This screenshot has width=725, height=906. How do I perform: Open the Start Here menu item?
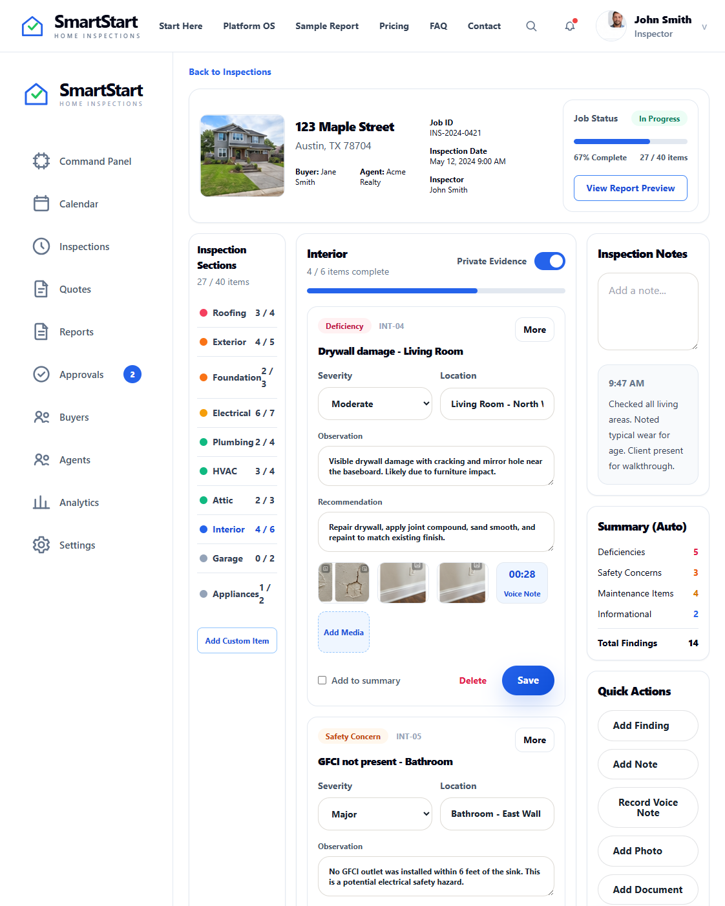181,26
